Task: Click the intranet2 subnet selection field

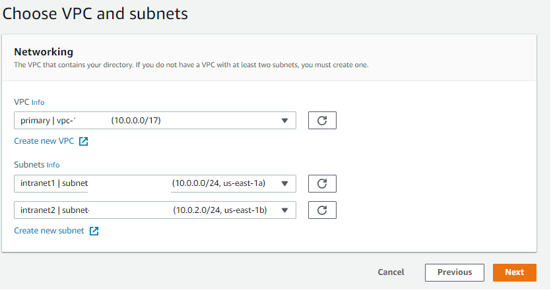Action: point(145,210)
